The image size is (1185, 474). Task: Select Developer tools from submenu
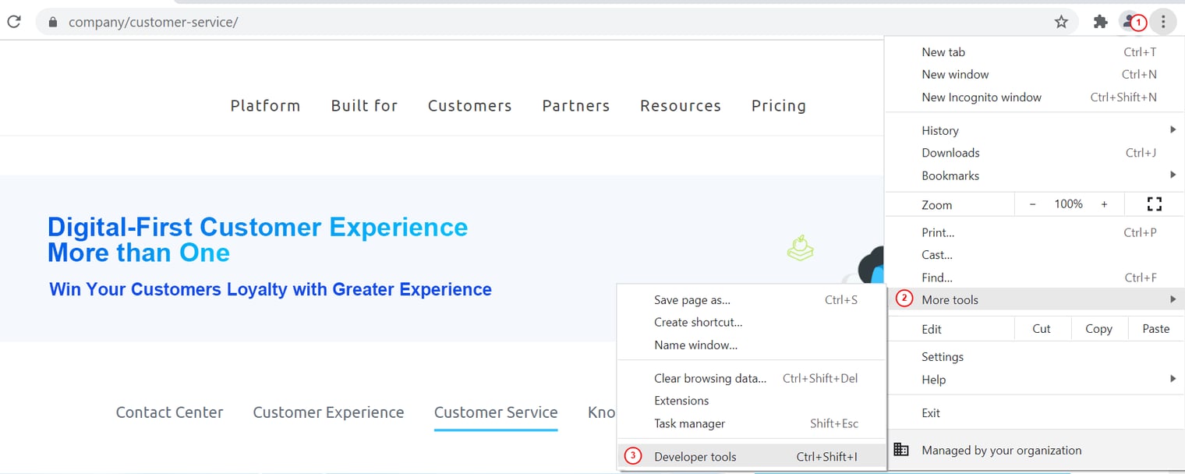pyautogui.click(x=695, y=457)
